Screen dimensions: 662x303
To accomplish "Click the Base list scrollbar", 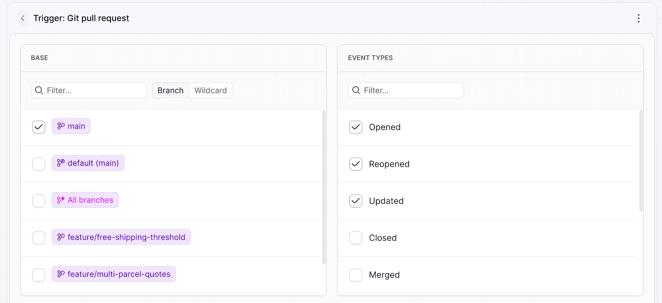I will 324,187.
